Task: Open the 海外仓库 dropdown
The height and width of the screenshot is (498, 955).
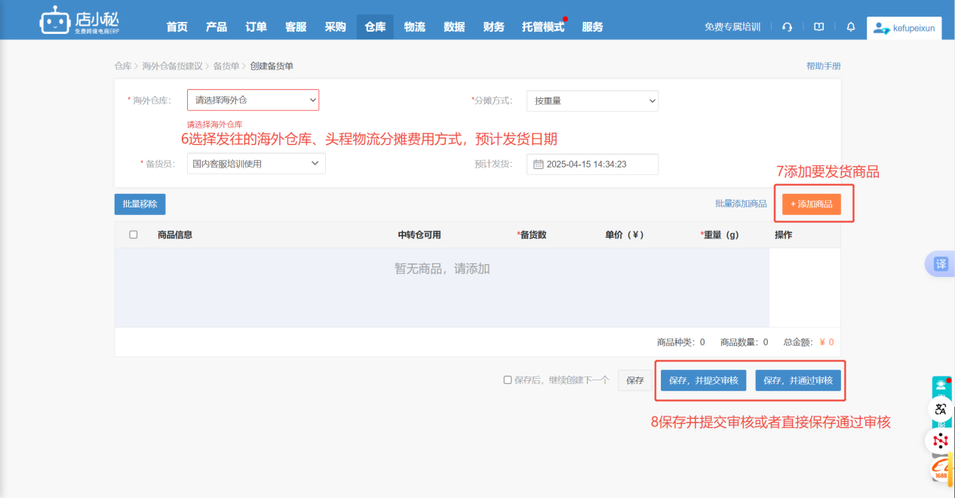Action: pos(253,100)
